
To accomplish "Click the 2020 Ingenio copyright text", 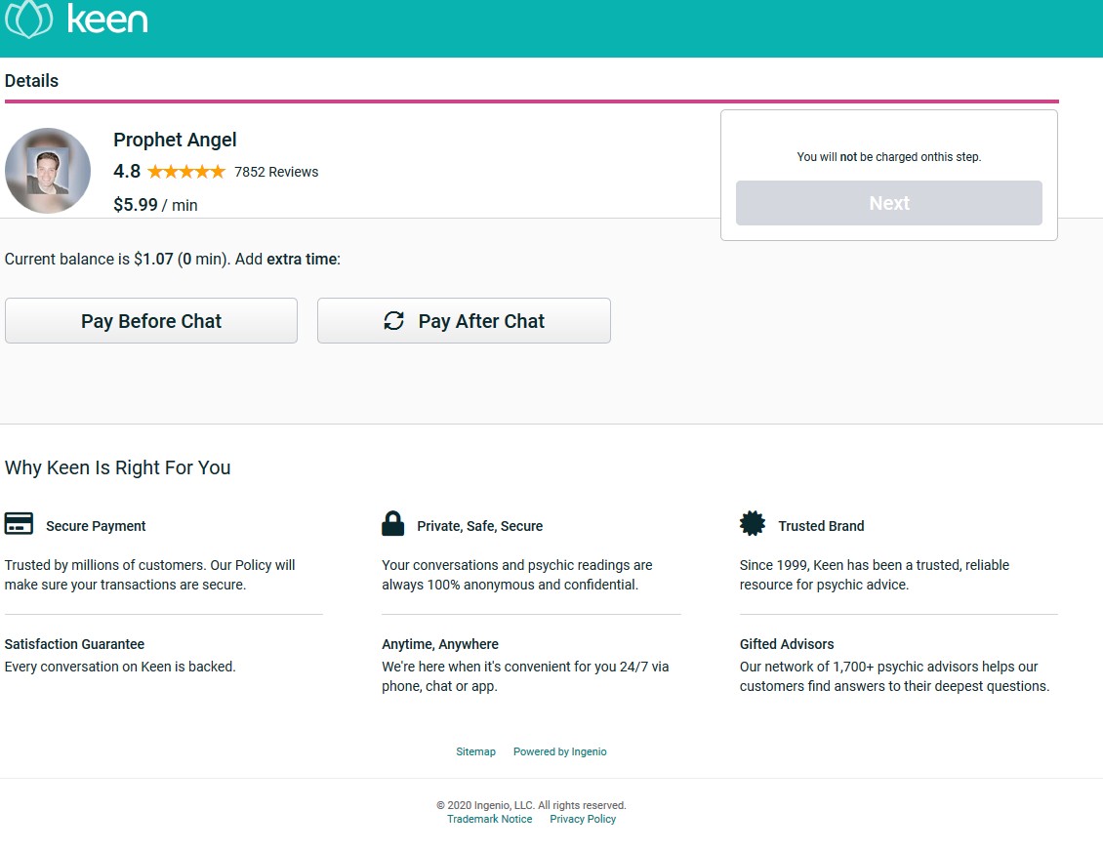I will pos(531,805).
